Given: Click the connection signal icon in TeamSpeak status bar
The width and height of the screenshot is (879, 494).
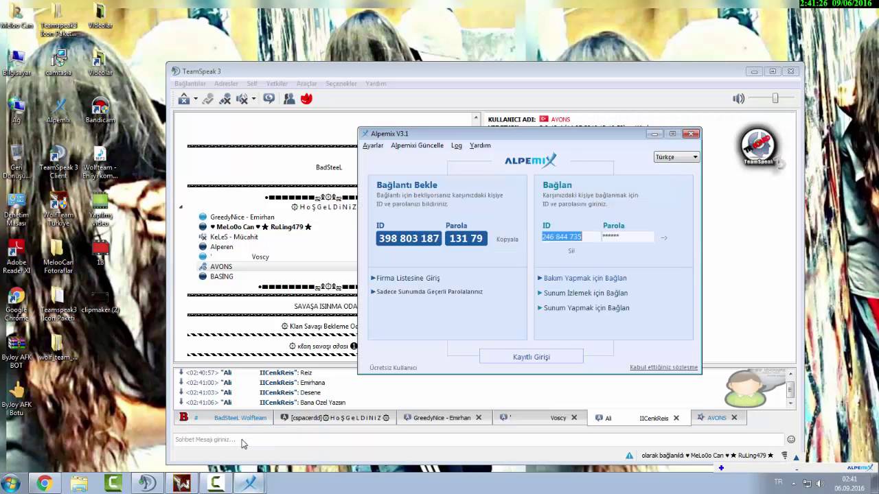Looking at the screenshot, I should [784, 456].
